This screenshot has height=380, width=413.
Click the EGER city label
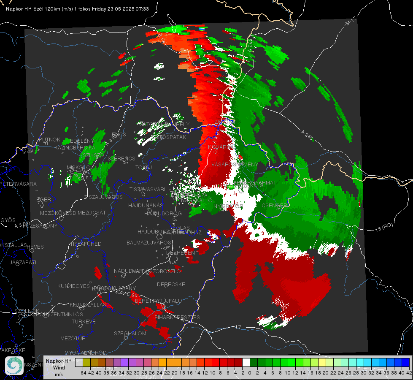coord(43,199)
